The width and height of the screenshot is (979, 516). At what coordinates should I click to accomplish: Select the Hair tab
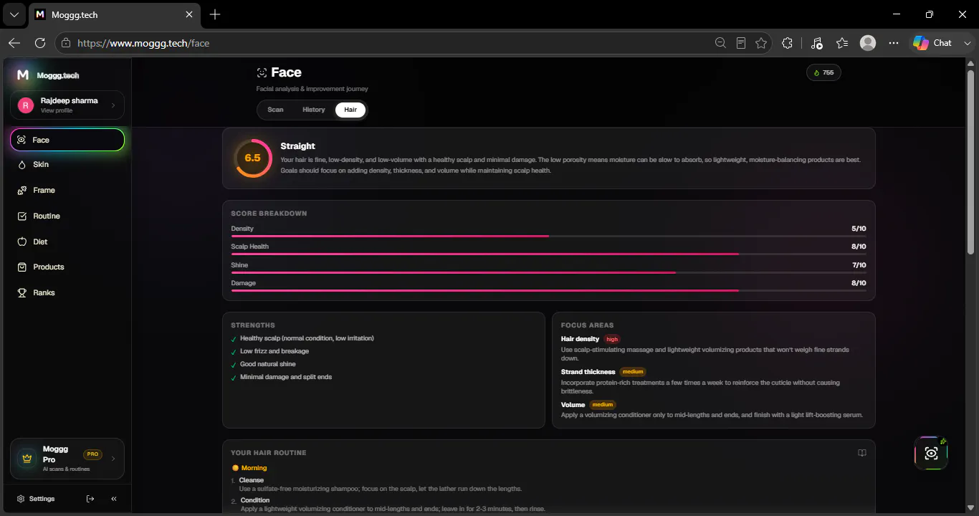[350, 110]
